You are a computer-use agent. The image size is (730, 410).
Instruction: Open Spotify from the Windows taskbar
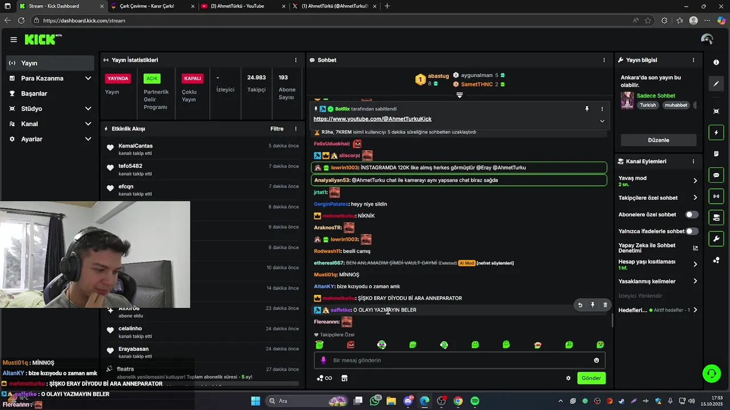point(475,401)
